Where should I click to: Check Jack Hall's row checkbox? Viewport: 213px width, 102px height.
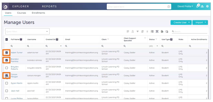[x=6, y=91]
